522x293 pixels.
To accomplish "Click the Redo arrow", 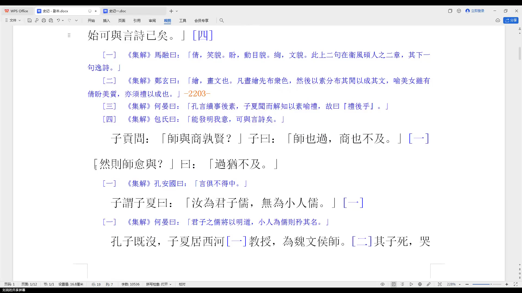I will point(69,20).
